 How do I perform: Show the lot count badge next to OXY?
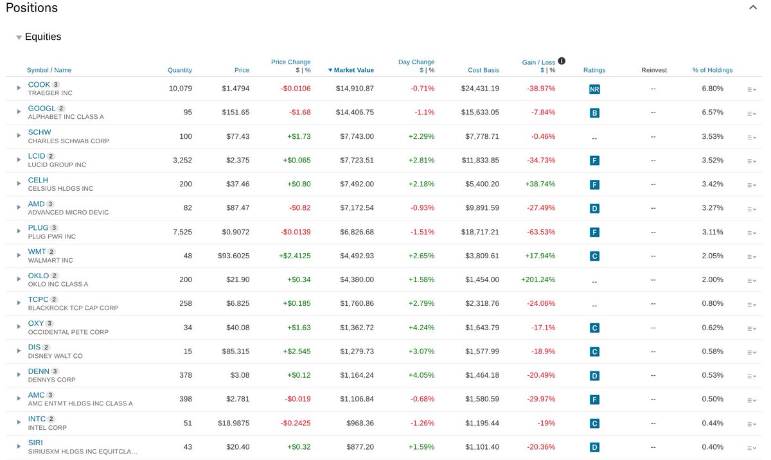click(x=50, y=323)
